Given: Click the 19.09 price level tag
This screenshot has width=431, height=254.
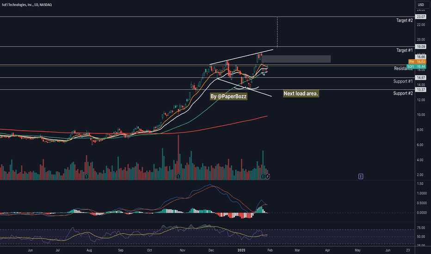Looking at the screenshot, I should [x=421, y=47].
